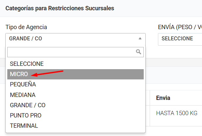Select TERMINAL from the dropdown list
The image size is (202, 136).
point(76,126)
